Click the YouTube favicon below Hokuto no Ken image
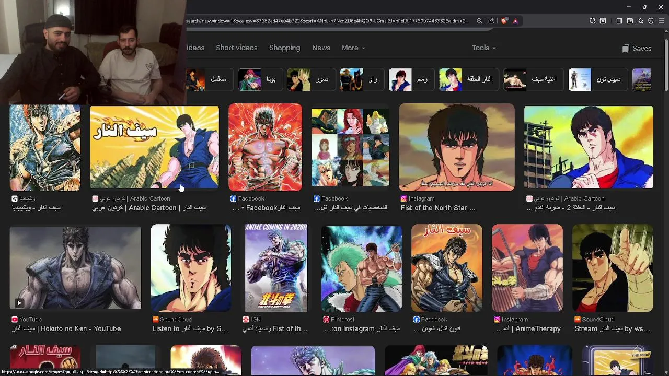The height and width of the screenshot is (376, 669). tap(15, 319)
